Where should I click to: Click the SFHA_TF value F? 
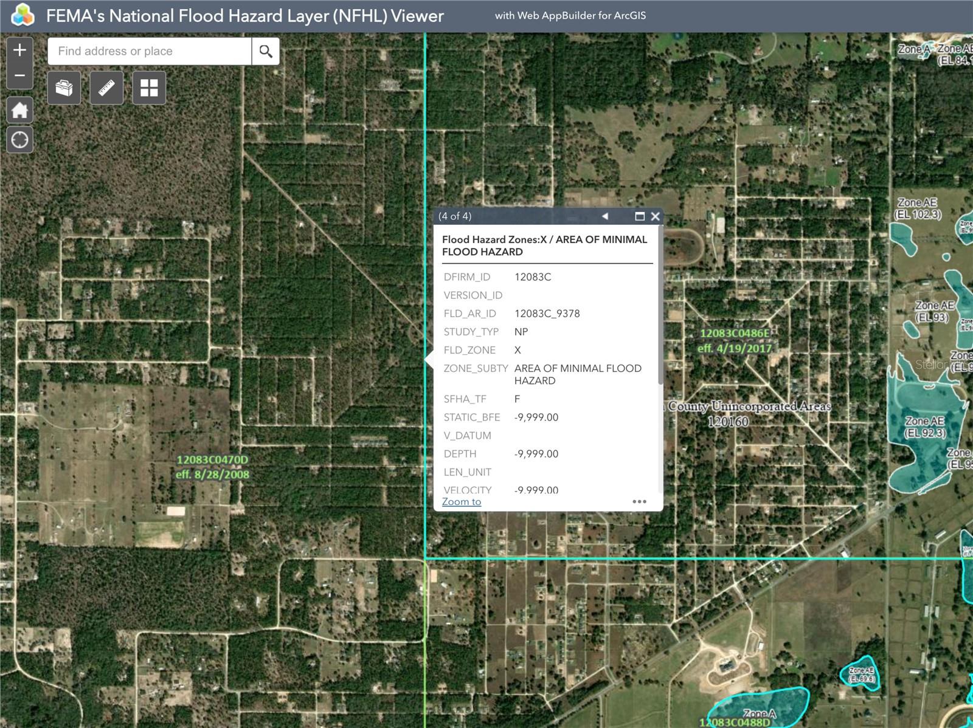pos(518,399)
